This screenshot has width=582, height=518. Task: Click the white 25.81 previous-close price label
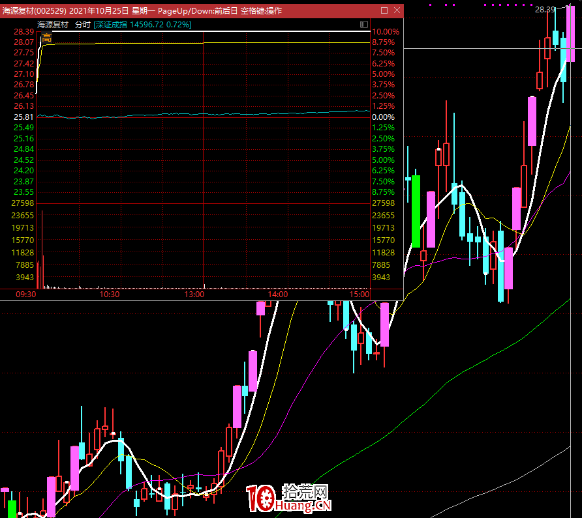[x=23, y=117]
